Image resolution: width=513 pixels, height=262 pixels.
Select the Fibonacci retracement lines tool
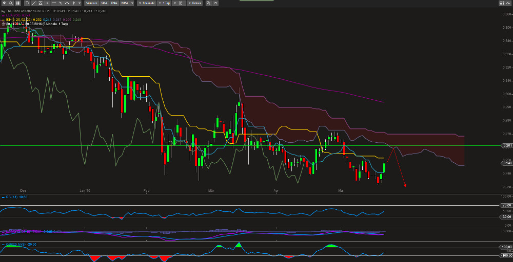click(41, 3)
